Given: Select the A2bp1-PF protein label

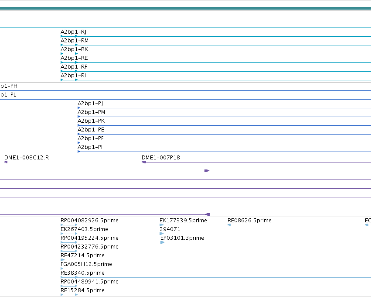Looking at the screenshot, I should [91, 138].
